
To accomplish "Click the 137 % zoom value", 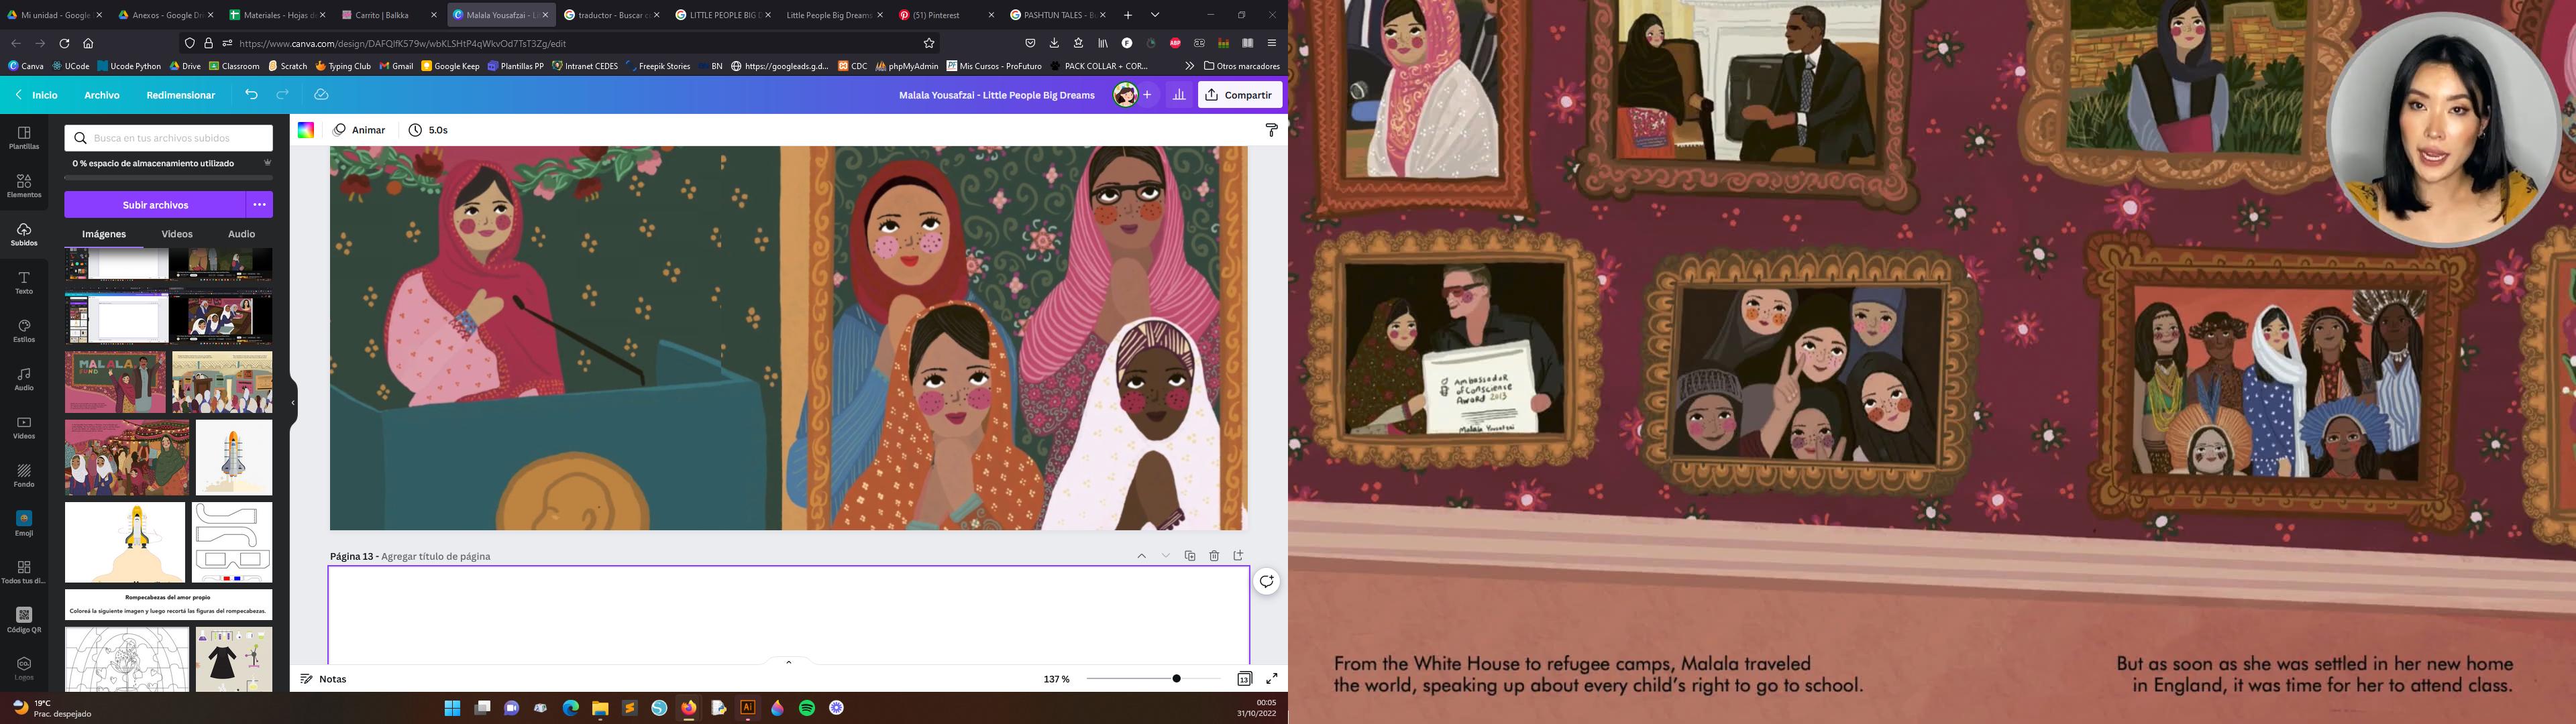I will click(x=1056, y=679).
